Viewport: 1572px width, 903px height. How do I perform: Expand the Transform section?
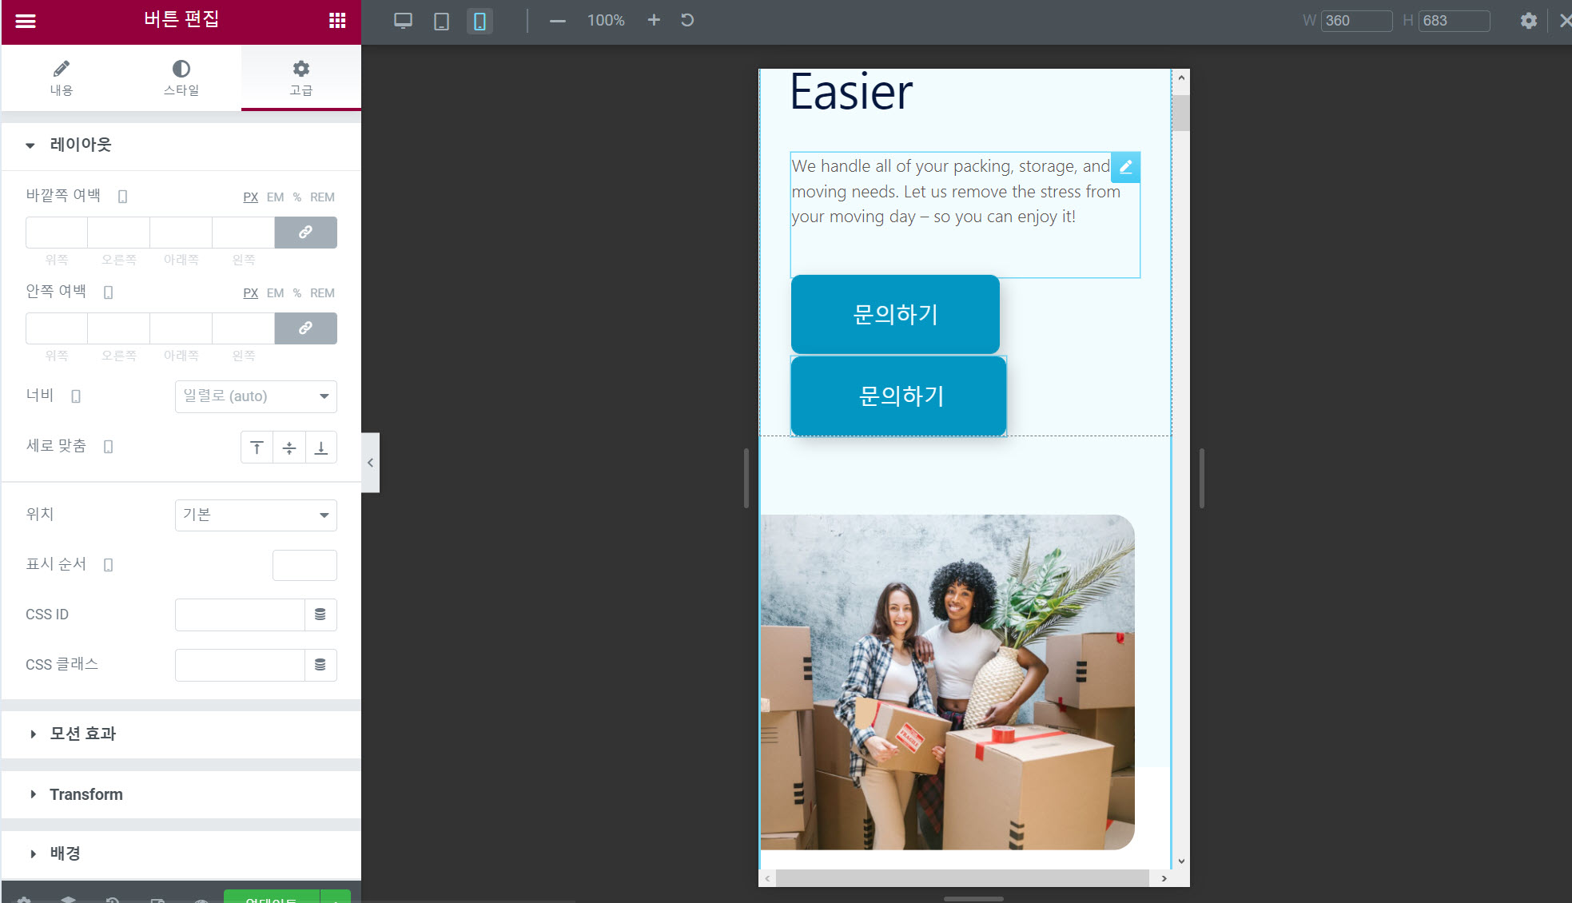[x=86, y=794]
